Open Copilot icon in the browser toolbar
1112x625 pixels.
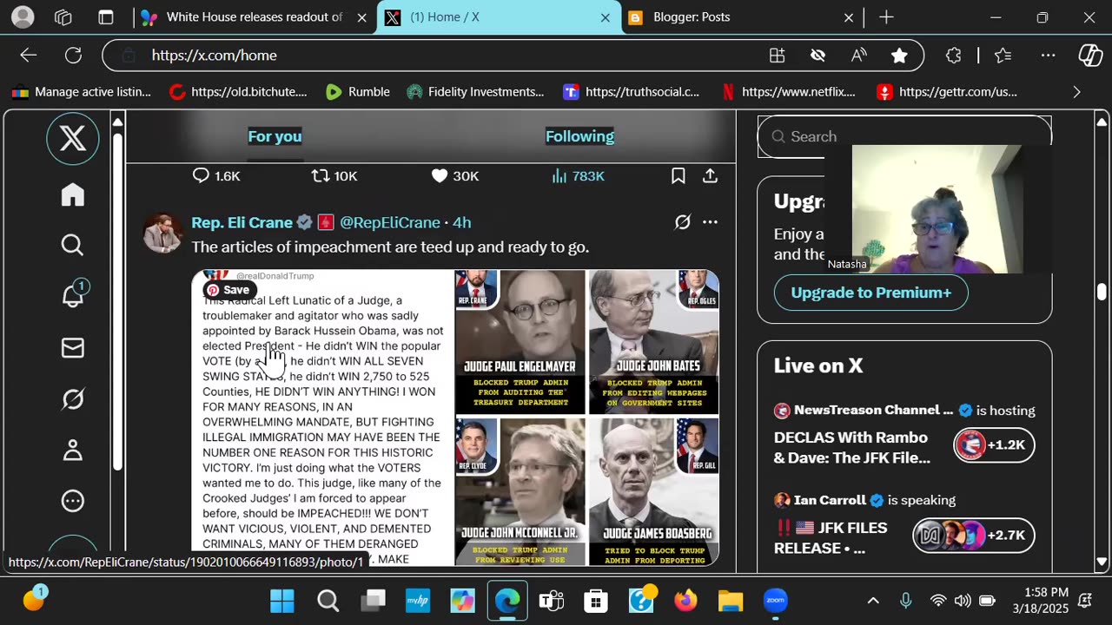coord(1090,56)
